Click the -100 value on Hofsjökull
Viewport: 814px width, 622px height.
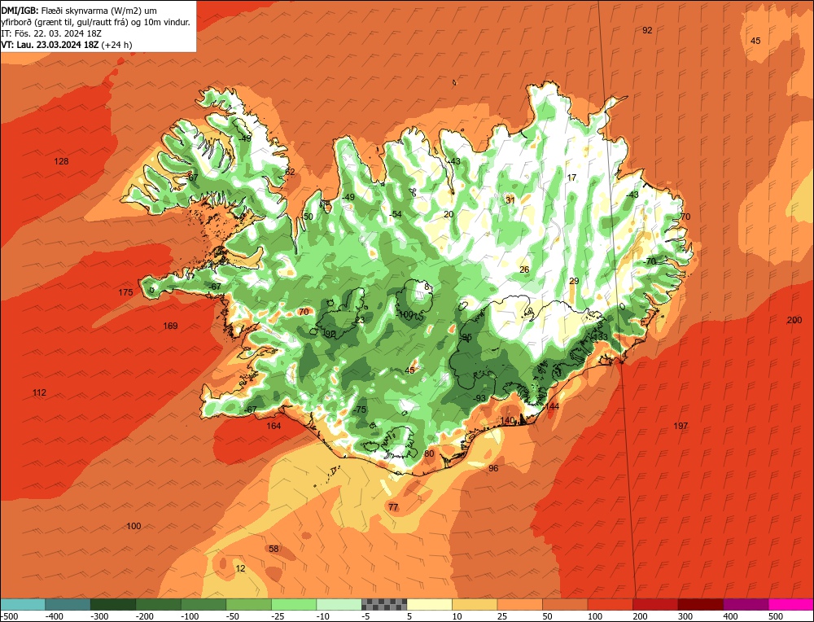(404, 314)
